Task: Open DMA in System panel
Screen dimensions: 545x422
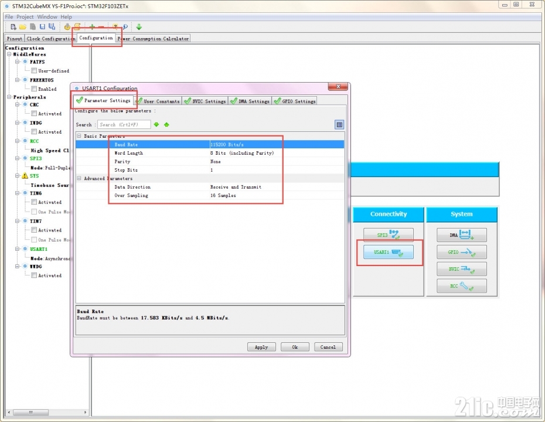Action: tap(462, 235)
